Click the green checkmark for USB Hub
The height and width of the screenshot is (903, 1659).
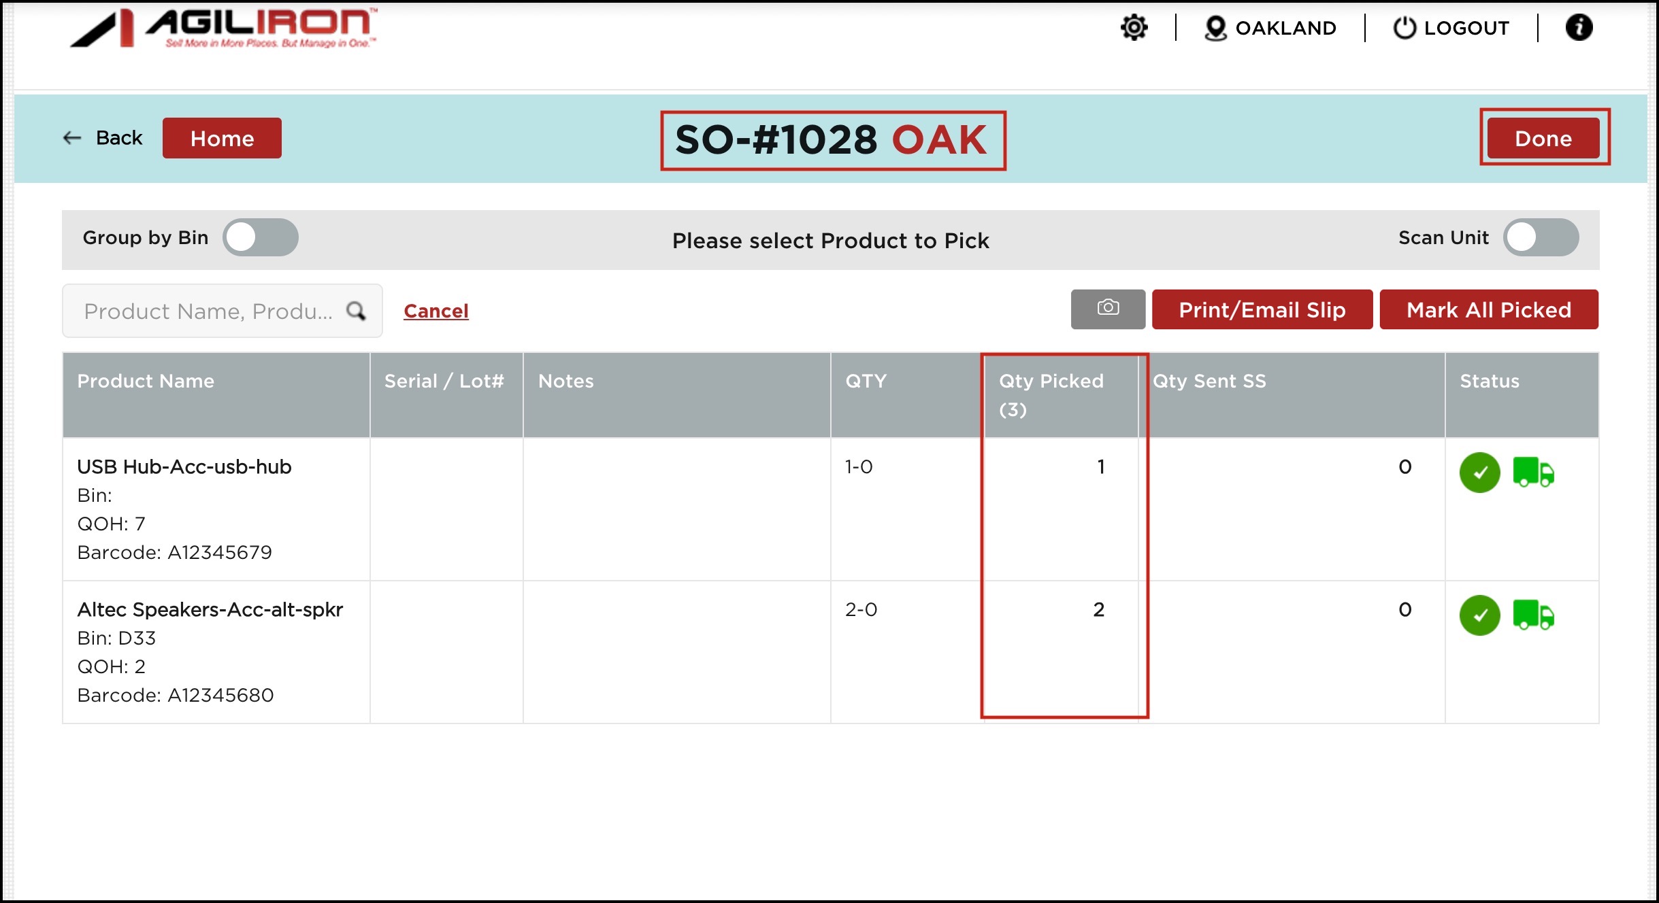[1479, 473]
